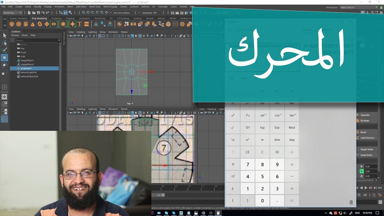The width and height of the screenshot is (384, 216).
Task: Activate the Rotate tool in toolbox
Action: click(x=4, y=65)
